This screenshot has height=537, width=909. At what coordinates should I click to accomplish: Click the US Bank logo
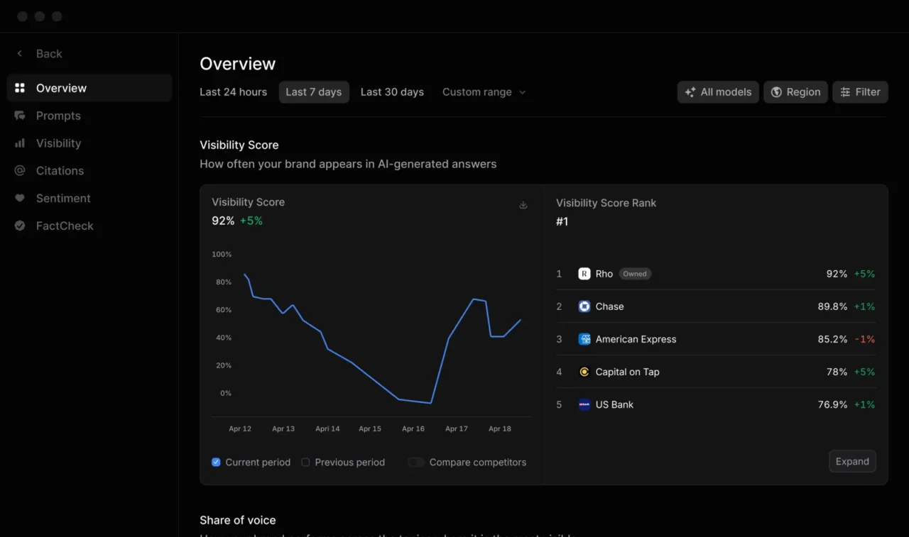(584, 404)
